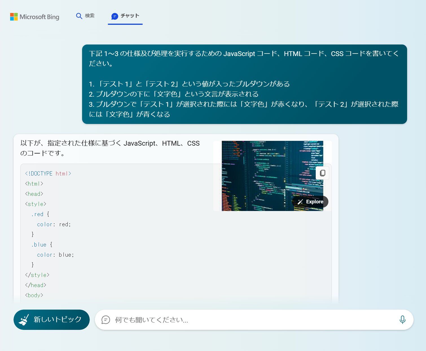Click the magic wand icon on the image
The width and height of the screenshot is (426, 351).
click(x=300, y=202)
